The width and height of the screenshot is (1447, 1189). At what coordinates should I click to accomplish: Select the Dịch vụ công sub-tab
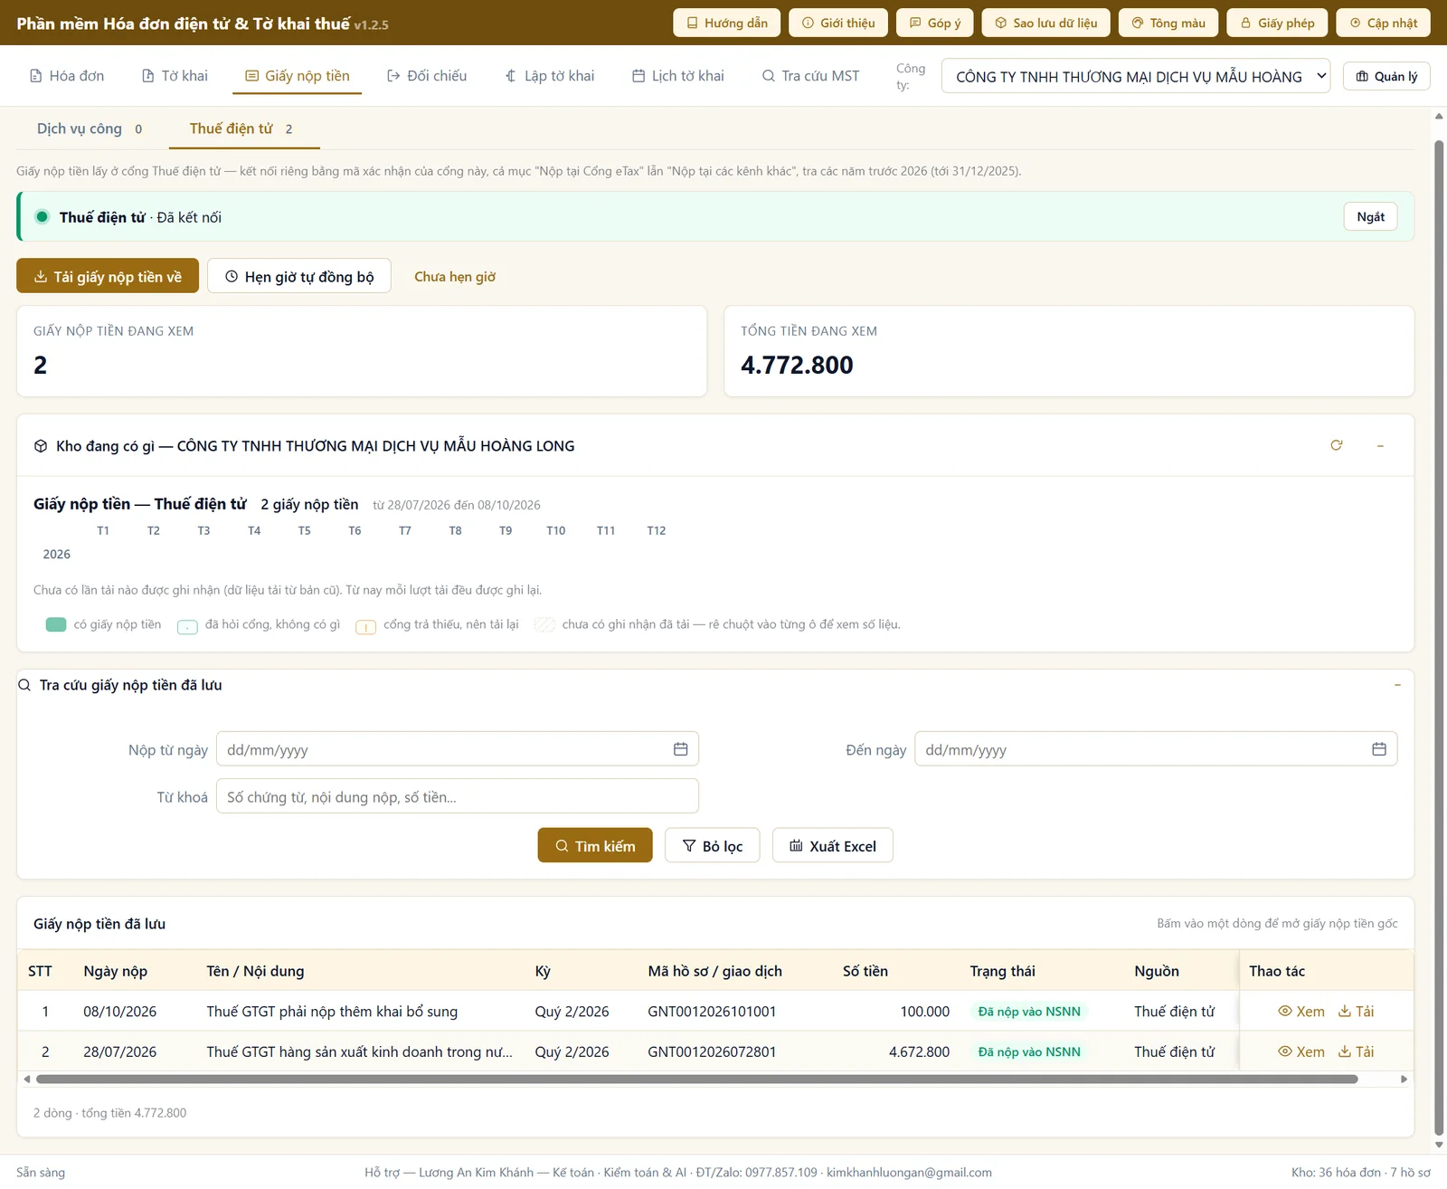click(x=90, y=128)
